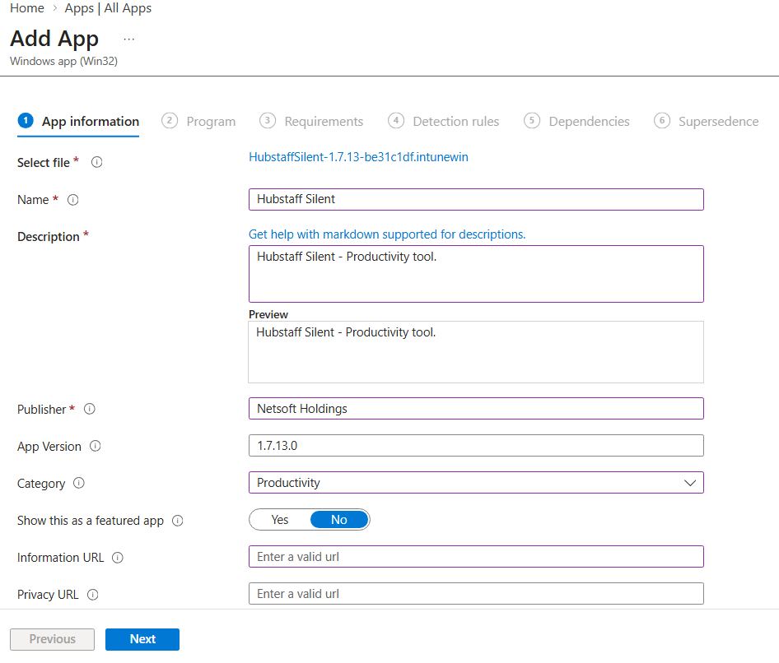Click the Next button

coord(142,639)
